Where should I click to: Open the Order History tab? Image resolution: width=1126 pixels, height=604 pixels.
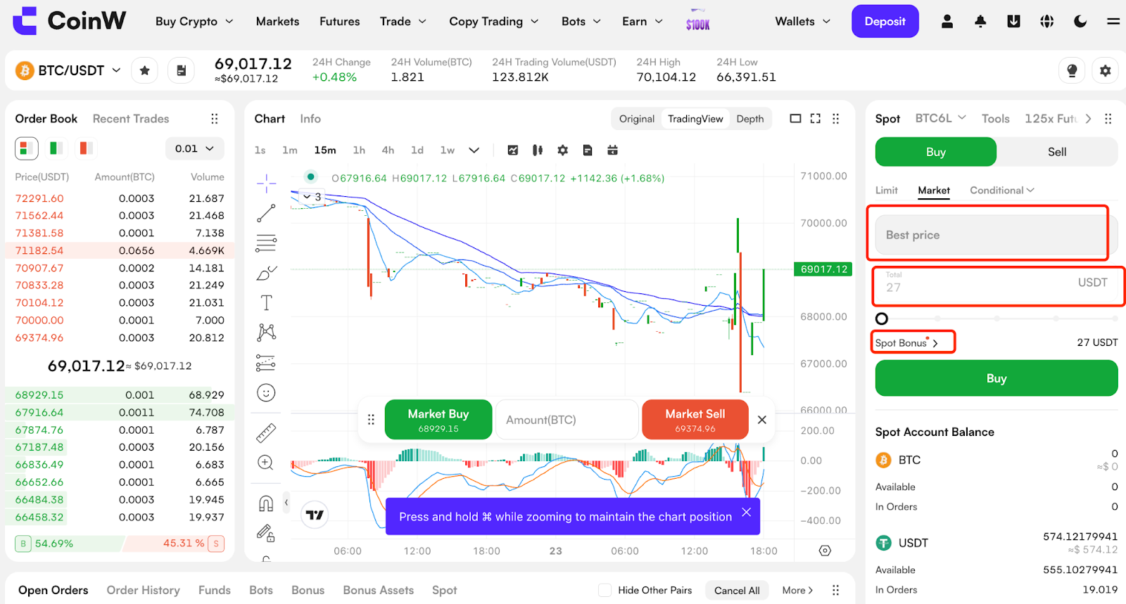pos(144,590)
